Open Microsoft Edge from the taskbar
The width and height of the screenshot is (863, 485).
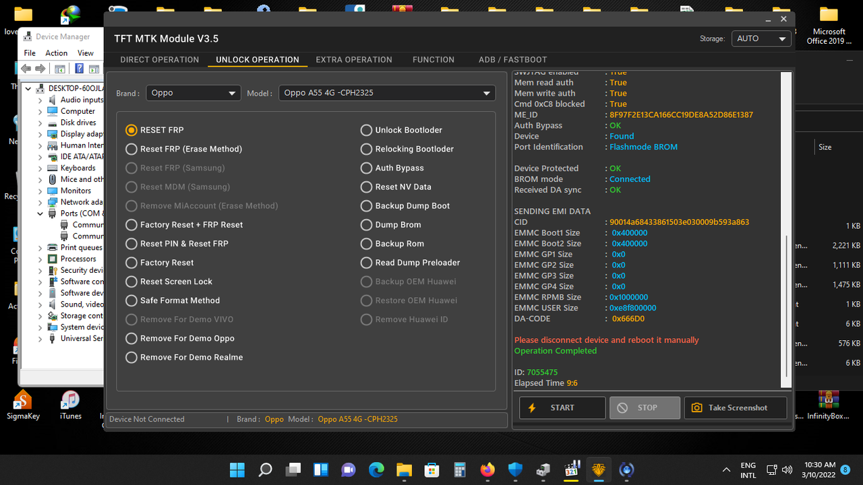coord(376,470)
